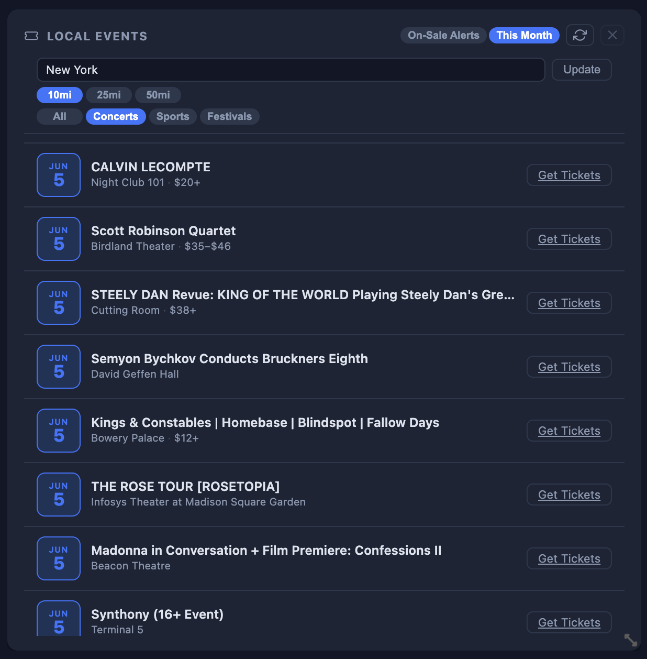Viewport: 647px width, 659px height.
Task: Switch to the Festivals category
Action: click(x=229, y=116)
